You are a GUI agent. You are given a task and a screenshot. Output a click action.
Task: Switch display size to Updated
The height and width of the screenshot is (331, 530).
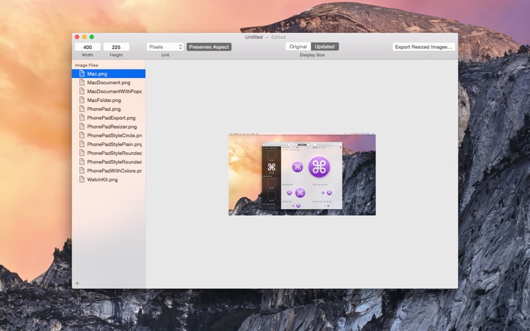(x=325, y=46)
